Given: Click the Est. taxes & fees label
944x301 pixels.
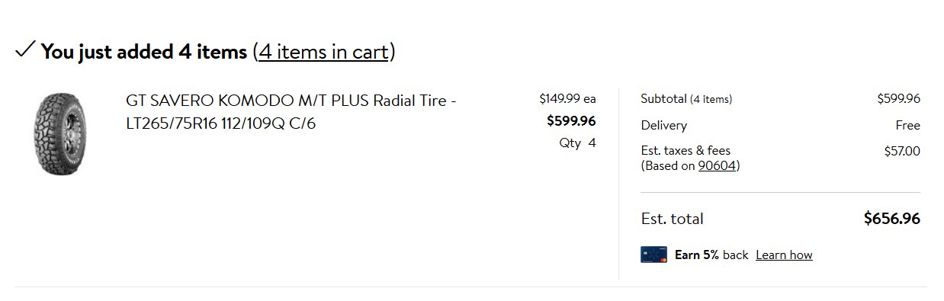Looking at the screenshot, I should click(686, 151).
